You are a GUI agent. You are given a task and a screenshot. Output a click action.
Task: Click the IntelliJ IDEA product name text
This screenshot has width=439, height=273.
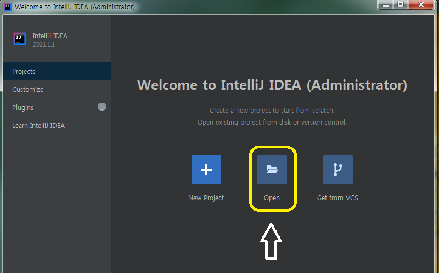(50, 36)
